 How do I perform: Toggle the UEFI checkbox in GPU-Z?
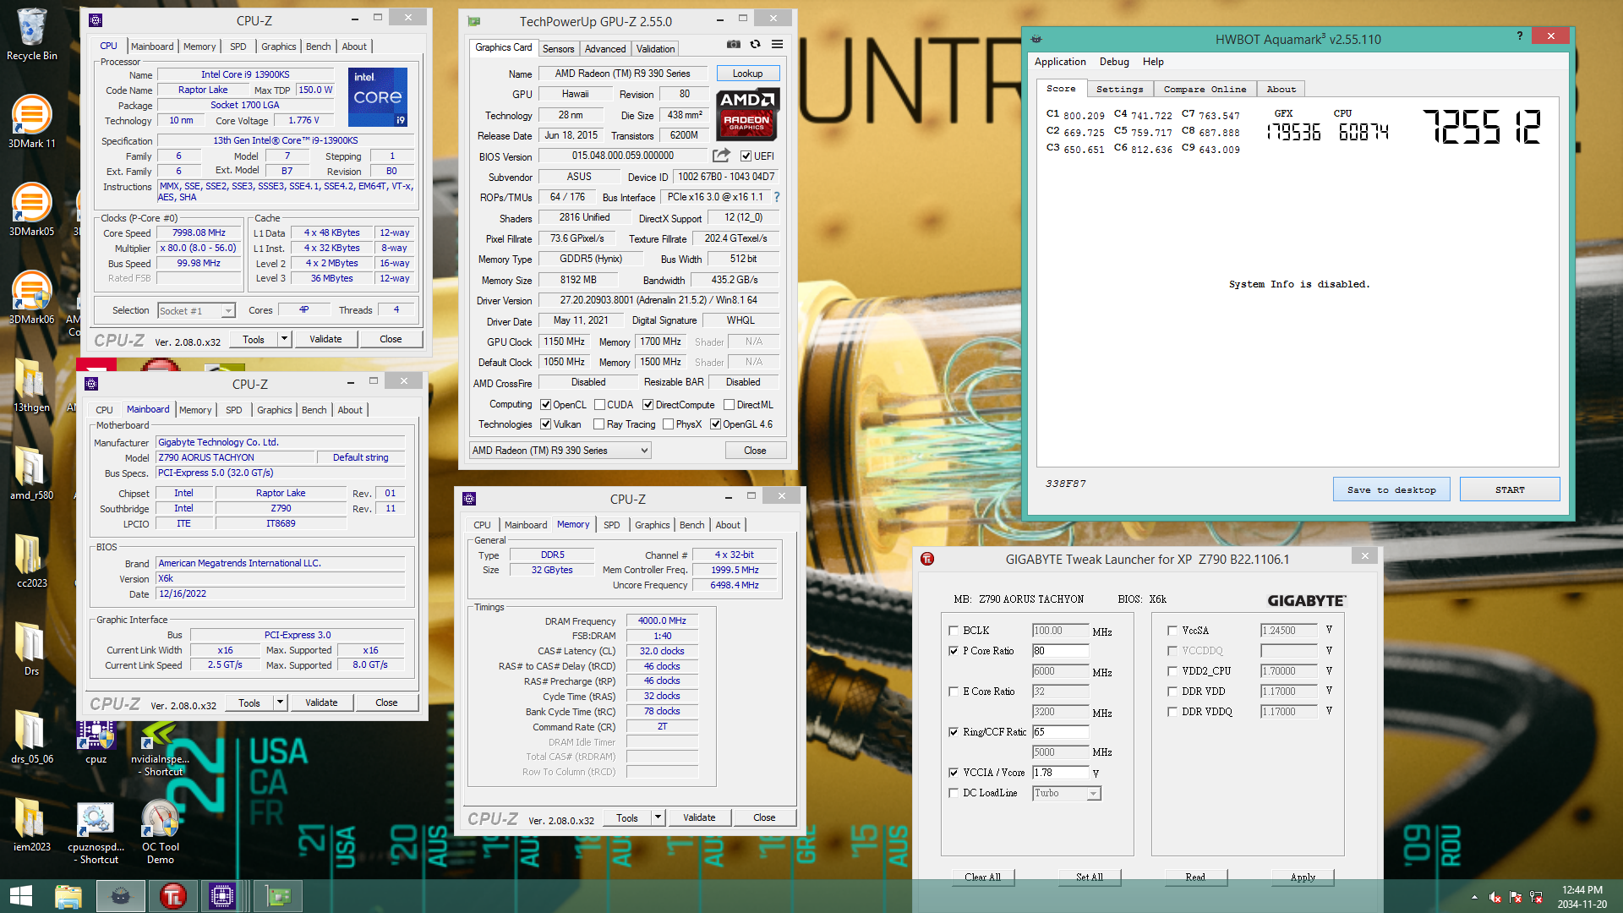pyautogui.click(x=746, y=156)
